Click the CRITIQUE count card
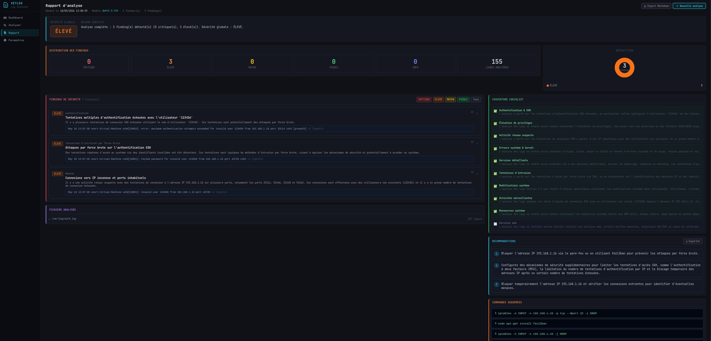The width and height of the screenshot is (711, 341). click(x=89, y=63)
